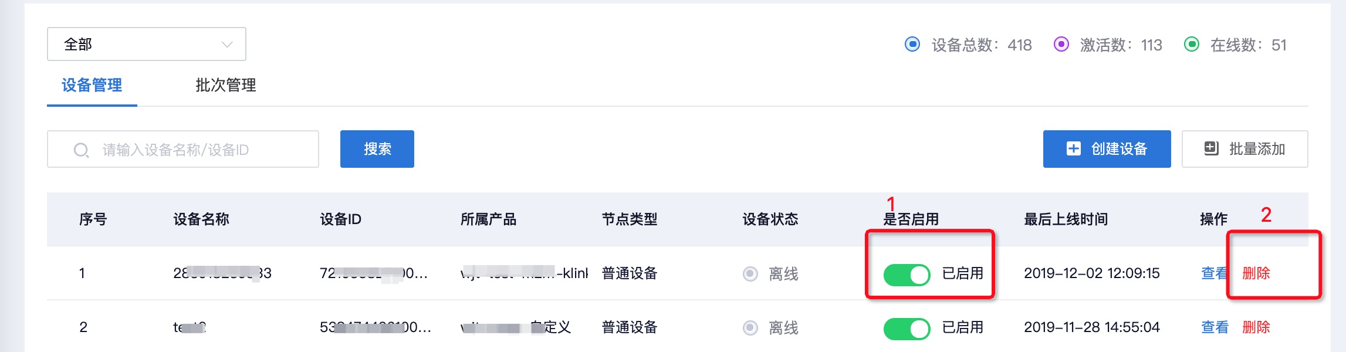Click the plus icon on 创建设备
Image resolution: width=1346 pixels, height=352 pixels.
1073,149
